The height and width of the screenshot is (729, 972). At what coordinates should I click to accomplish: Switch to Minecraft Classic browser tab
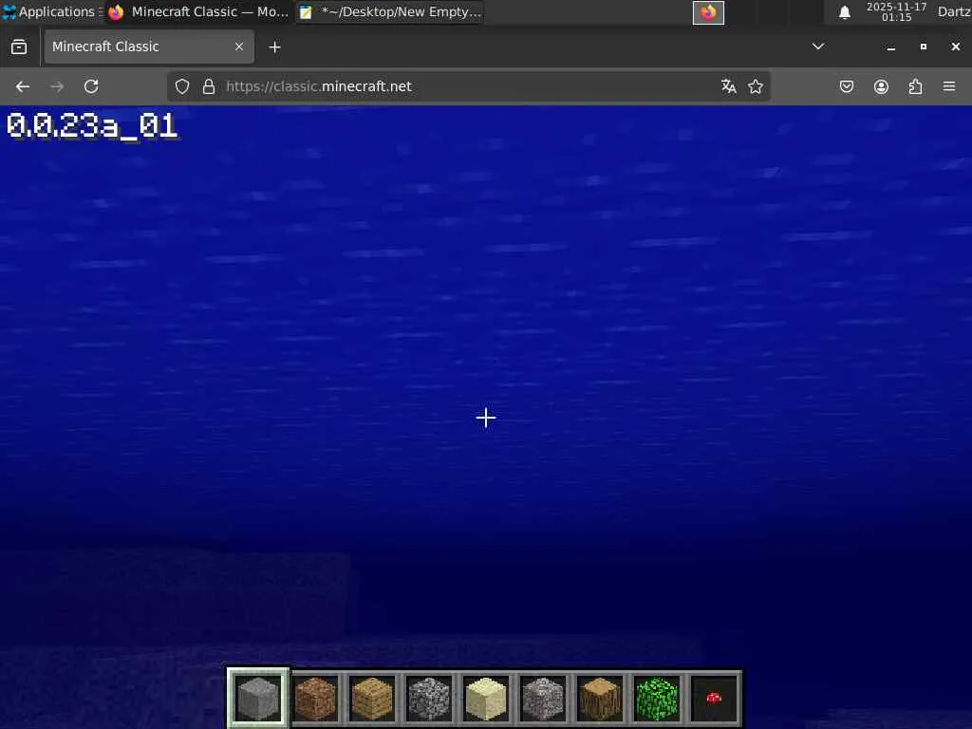(x=149, y=47)
